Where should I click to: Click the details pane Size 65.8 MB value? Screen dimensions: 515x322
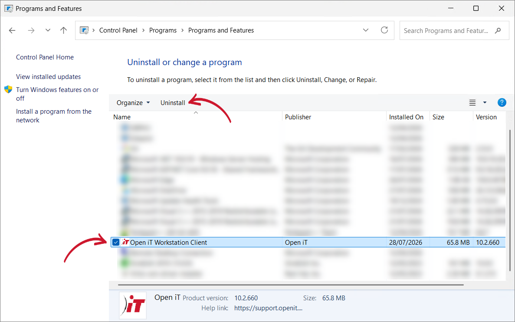334,298
